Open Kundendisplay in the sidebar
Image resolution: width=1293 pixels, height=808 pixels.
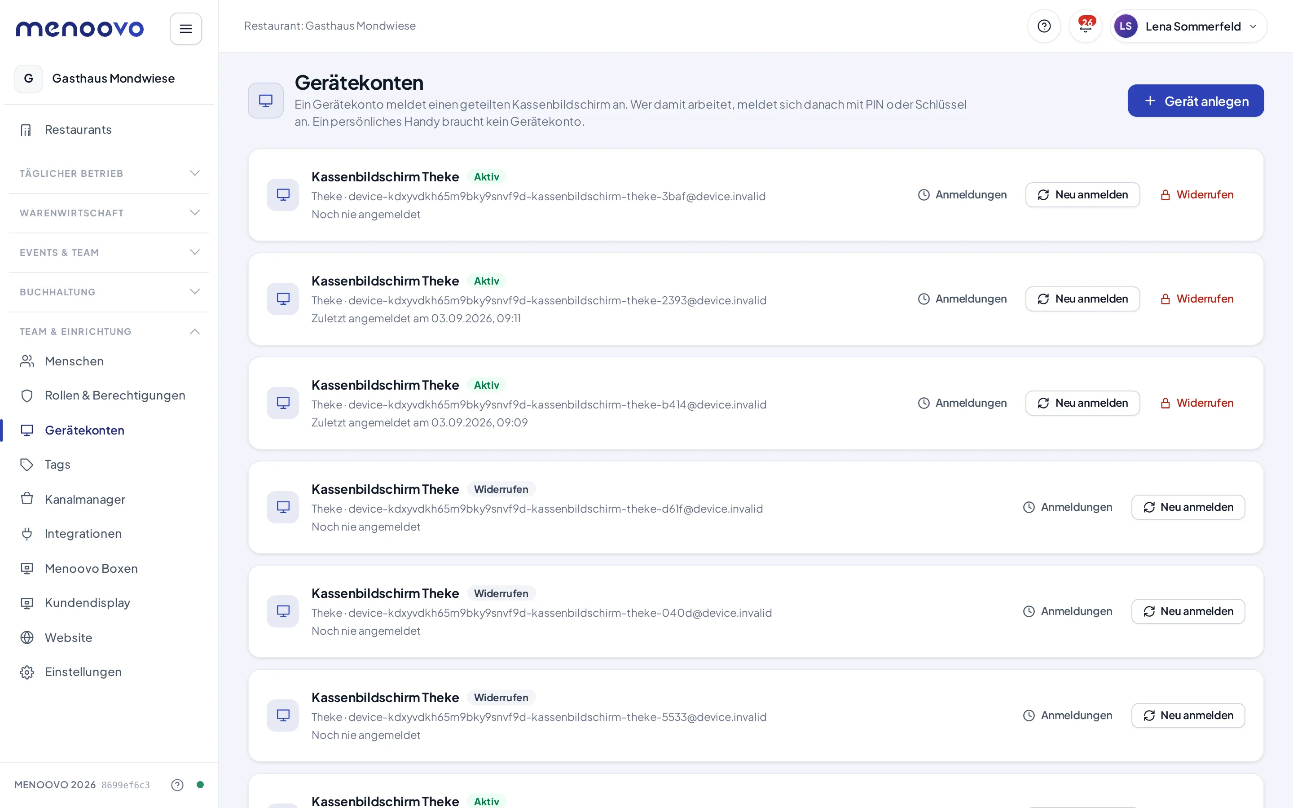(109, 603)
